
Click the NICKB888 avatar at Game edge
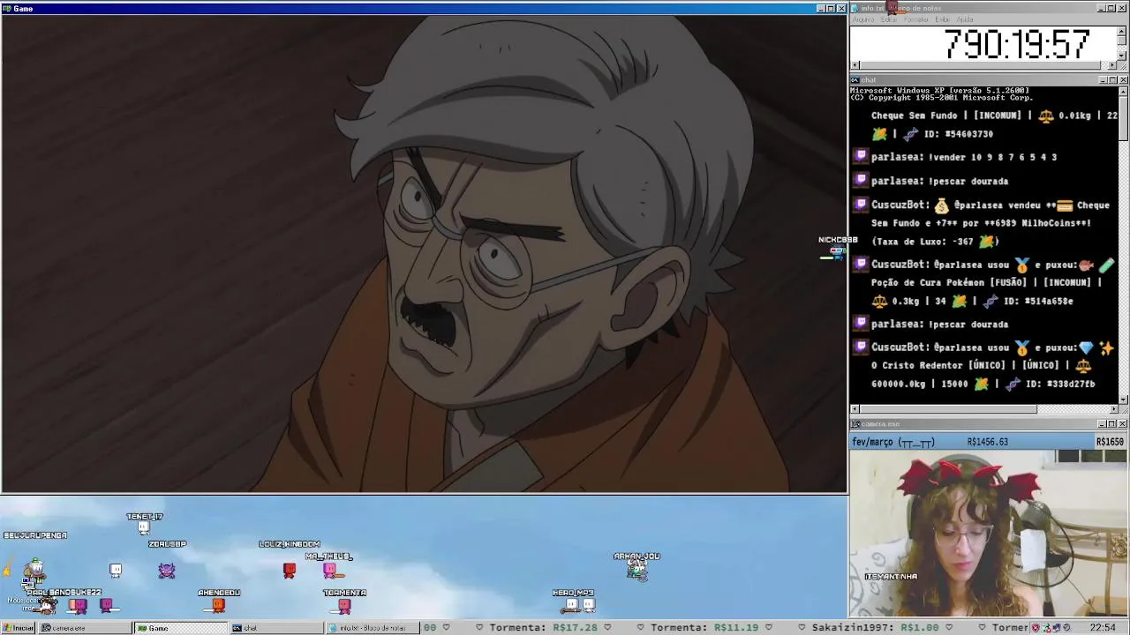pos(837,251)
